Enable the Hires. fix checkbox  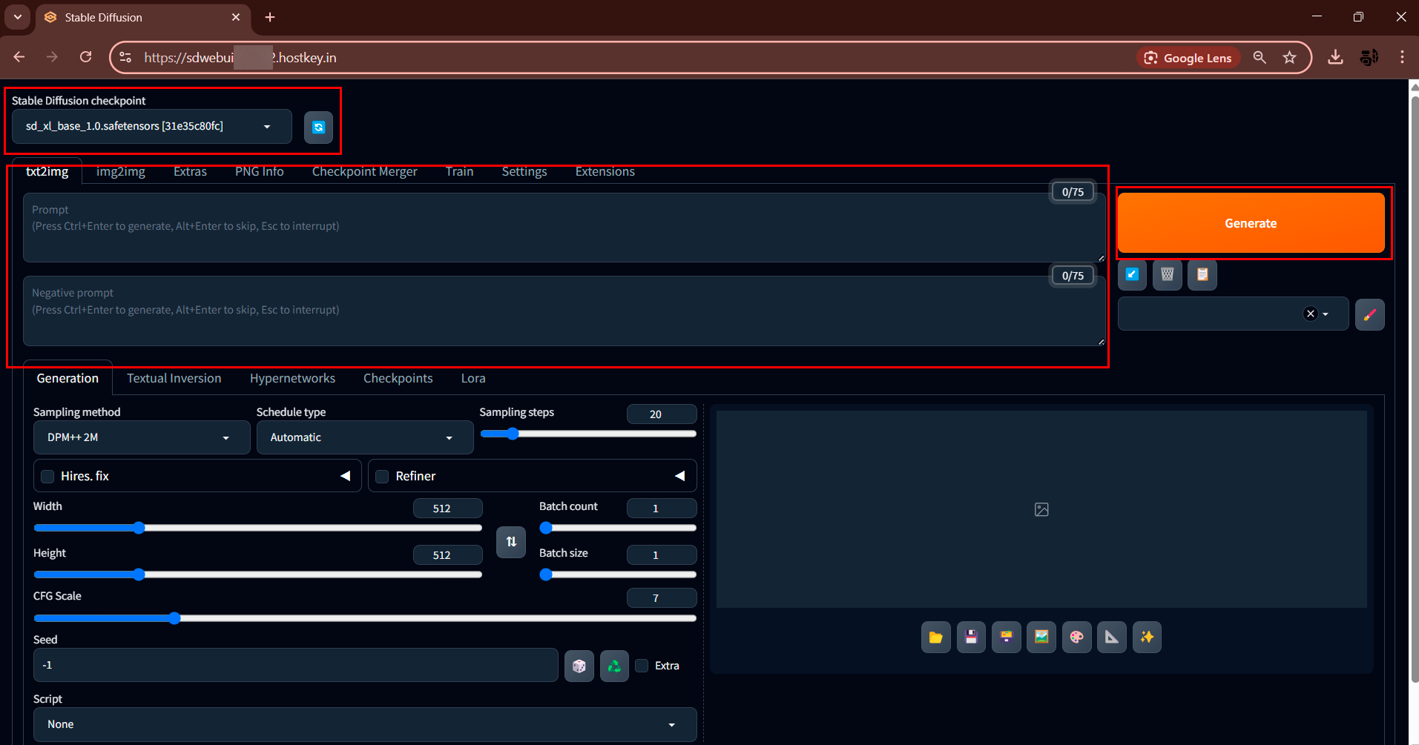48,477
